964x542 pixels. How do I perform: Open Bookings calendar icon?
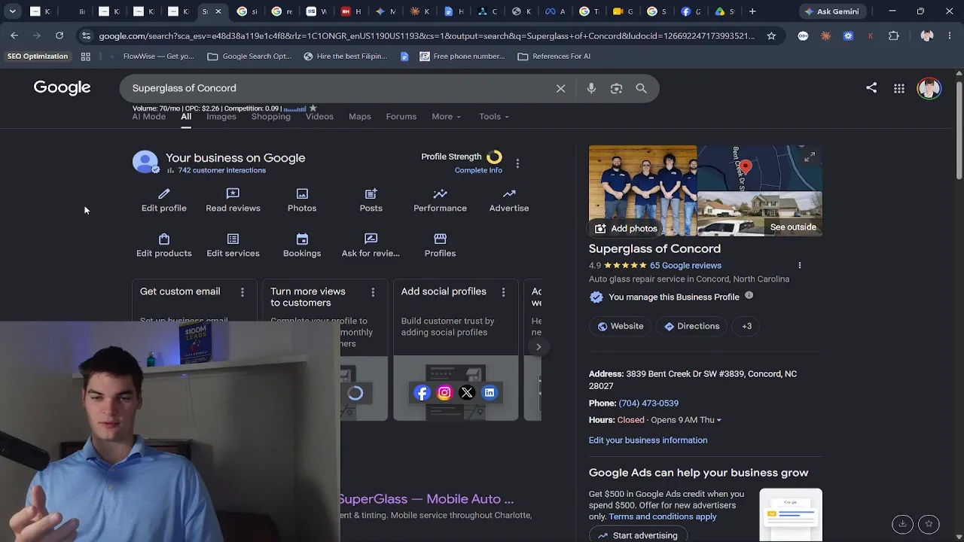(302, 239)
